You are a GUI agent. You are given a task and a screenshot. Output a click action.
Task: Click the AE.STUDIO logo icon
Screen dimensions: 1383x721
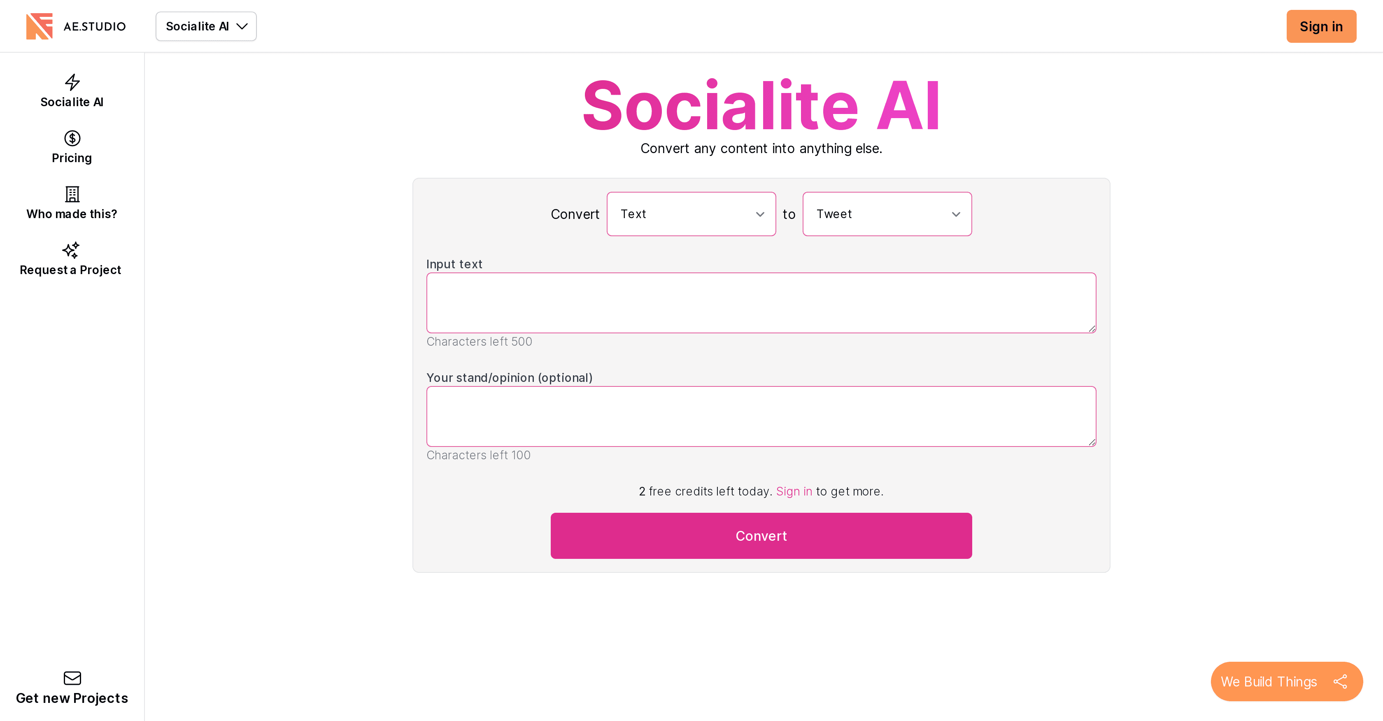pos(39,26)
